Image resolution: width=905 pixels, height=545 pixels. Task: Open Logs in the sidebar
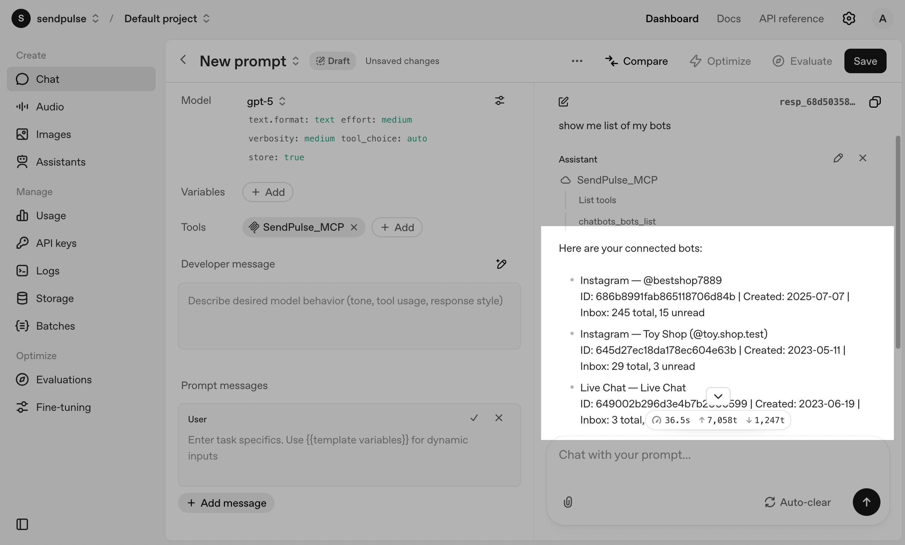48,271
